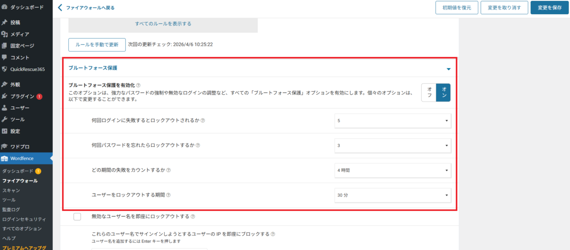Click the Wordfence icon in the sidebar
This screenshot has height=250, width=570.
5,158
